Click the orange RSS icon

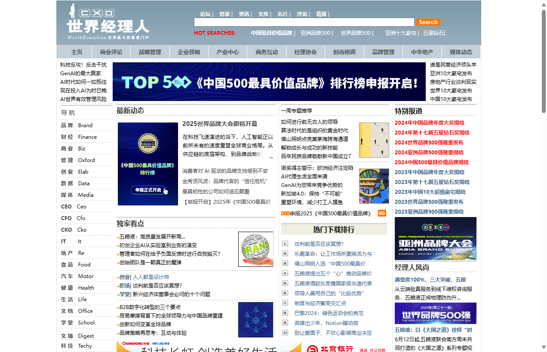pyautogui.click(x=285, y=213)
